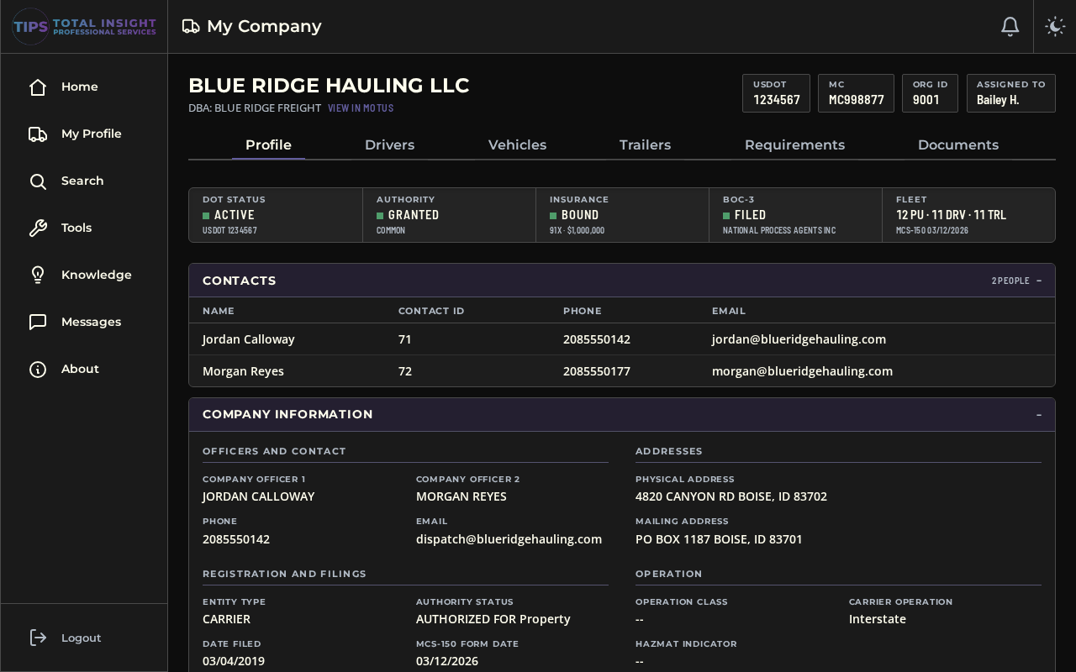
Task: Open Search from the sidebar
Action: 82,181
